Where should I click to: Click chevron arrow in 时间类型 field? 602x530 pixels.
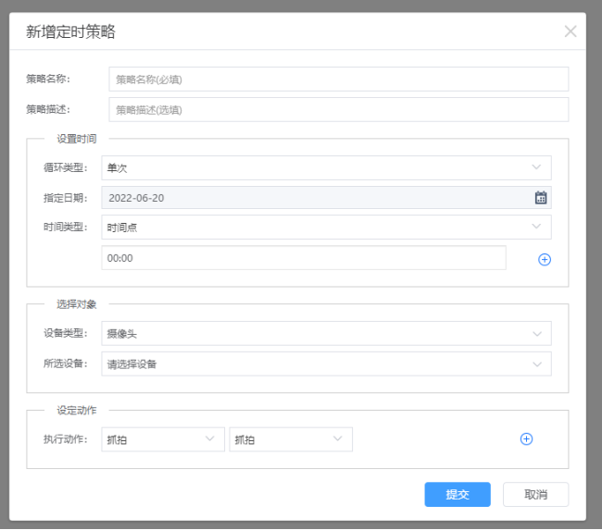(536, 227)
